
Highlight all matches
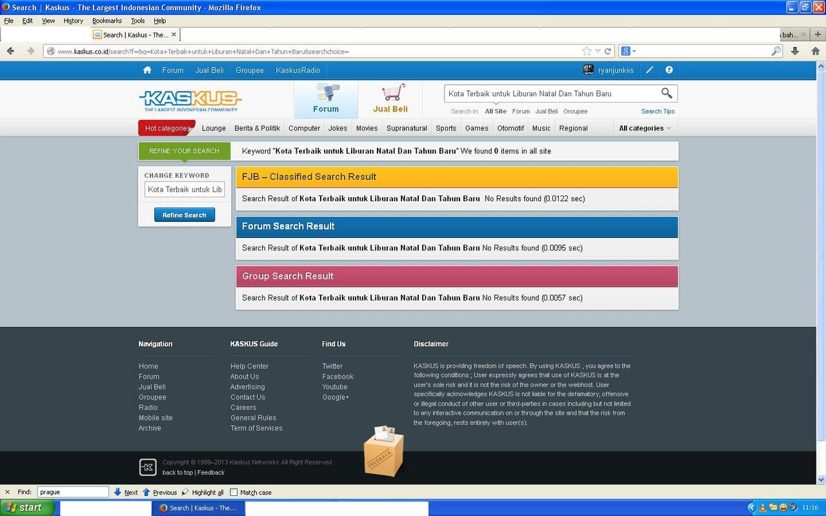point(203,492)
